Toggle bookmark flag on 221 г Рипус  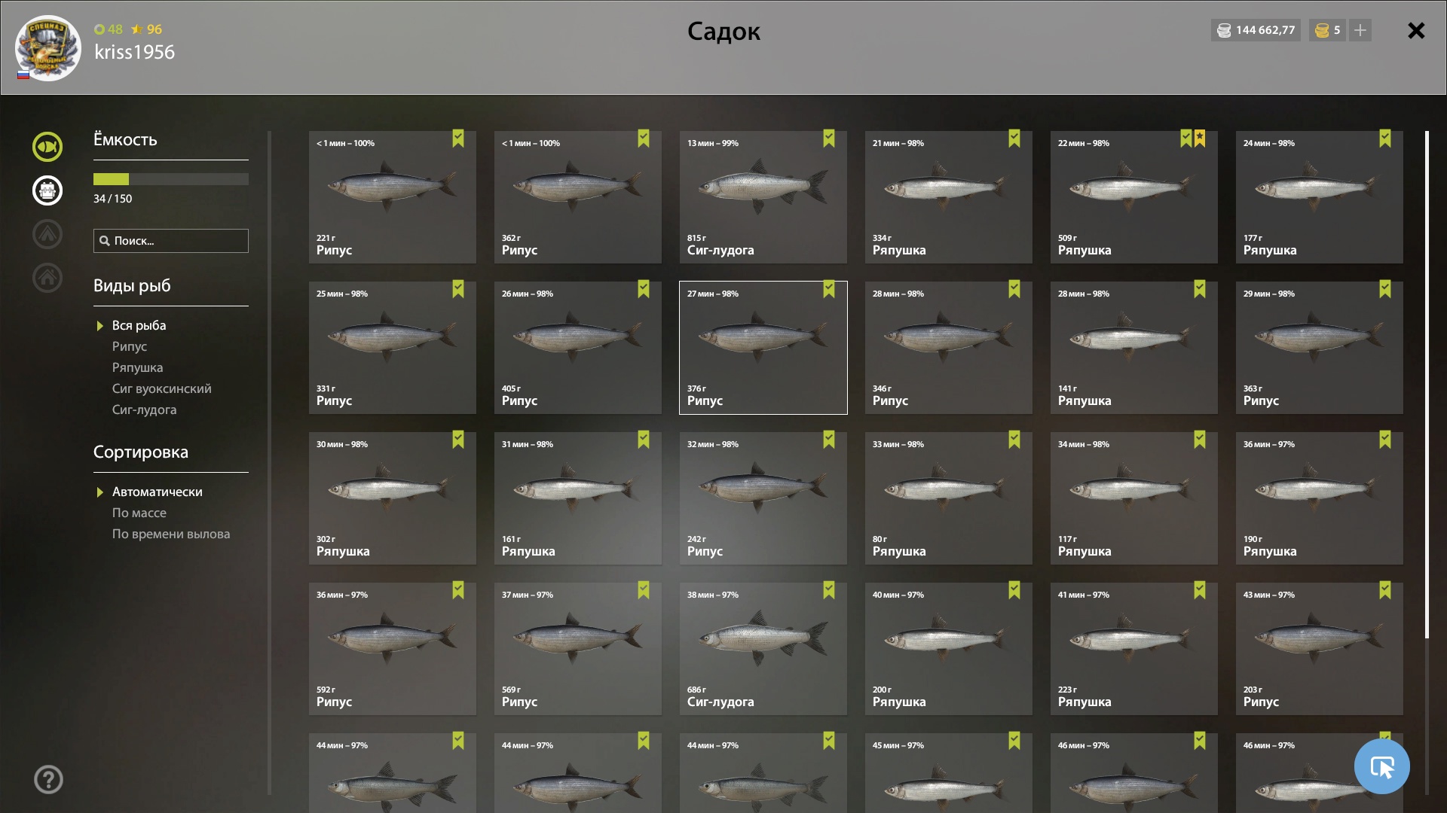click(x=458, y=139)
